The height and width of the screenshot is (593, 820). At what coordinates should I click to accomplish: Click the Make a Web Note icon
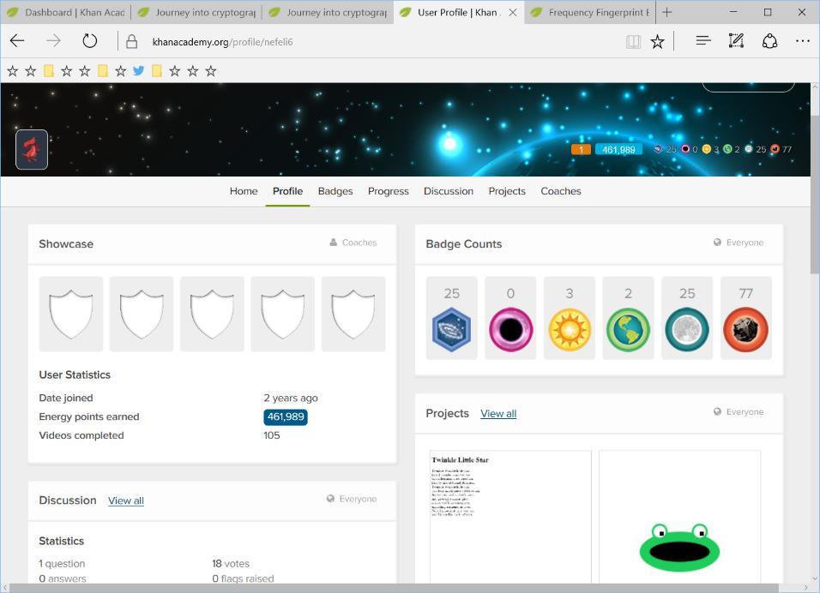click(x=736, y=41)
